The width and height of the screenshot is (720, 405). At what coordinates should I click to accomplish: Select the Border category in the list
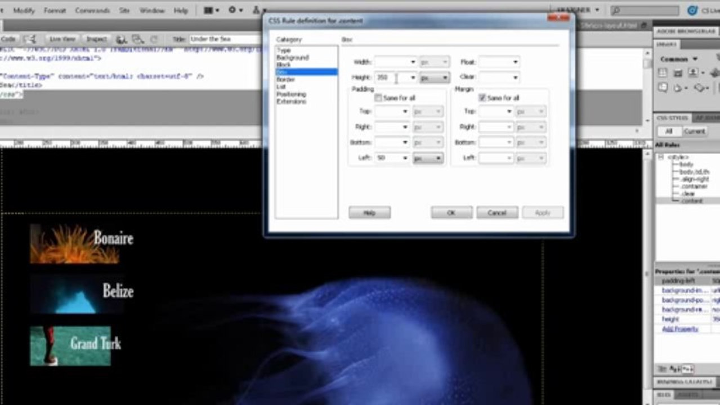(286, 79)
